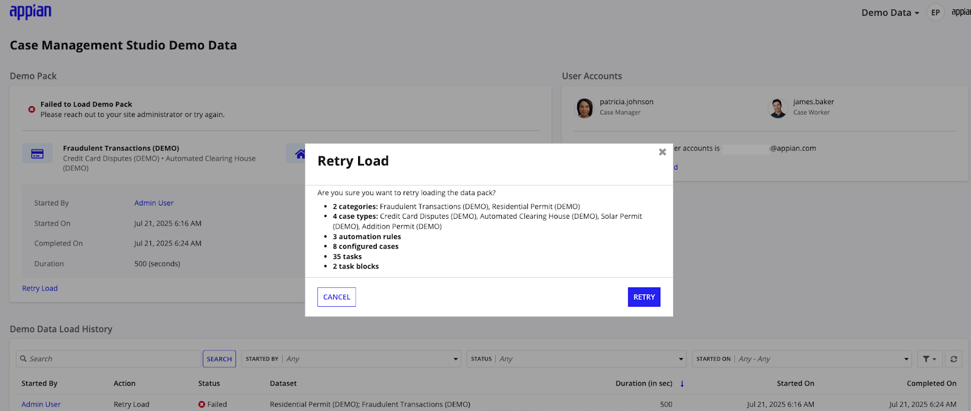Click the history Search input field
Screen dimensions: 971x411
tap(109, 359)
